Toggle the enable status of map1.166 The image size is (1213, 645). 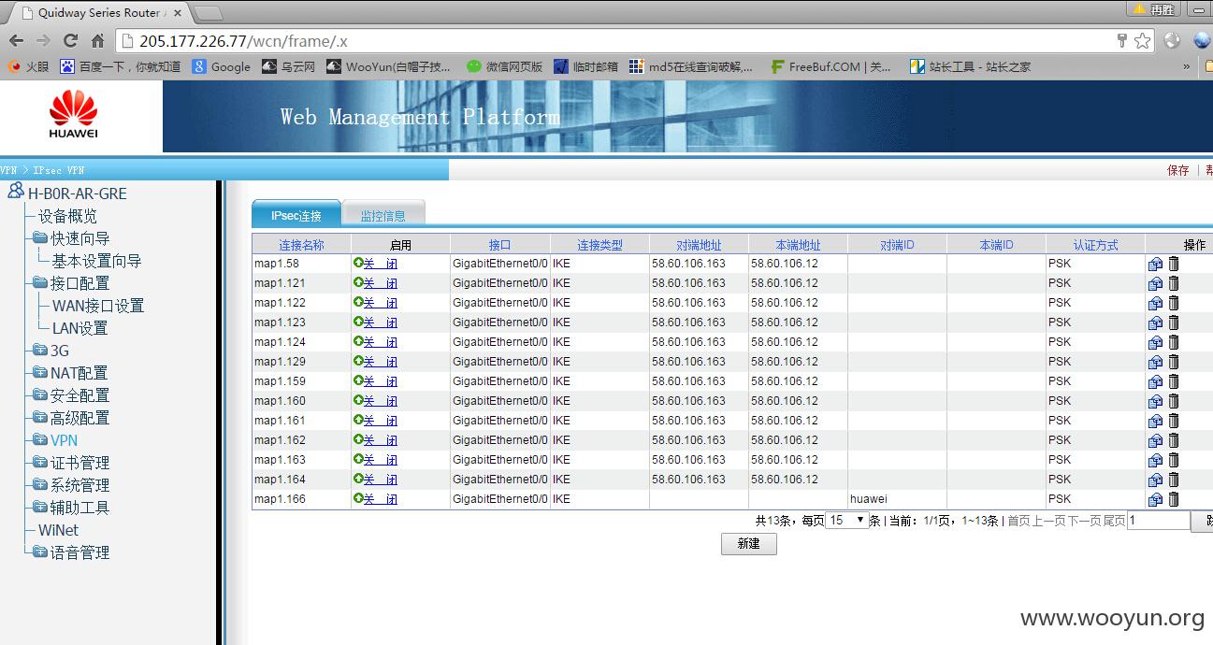(x=375, y=499)
